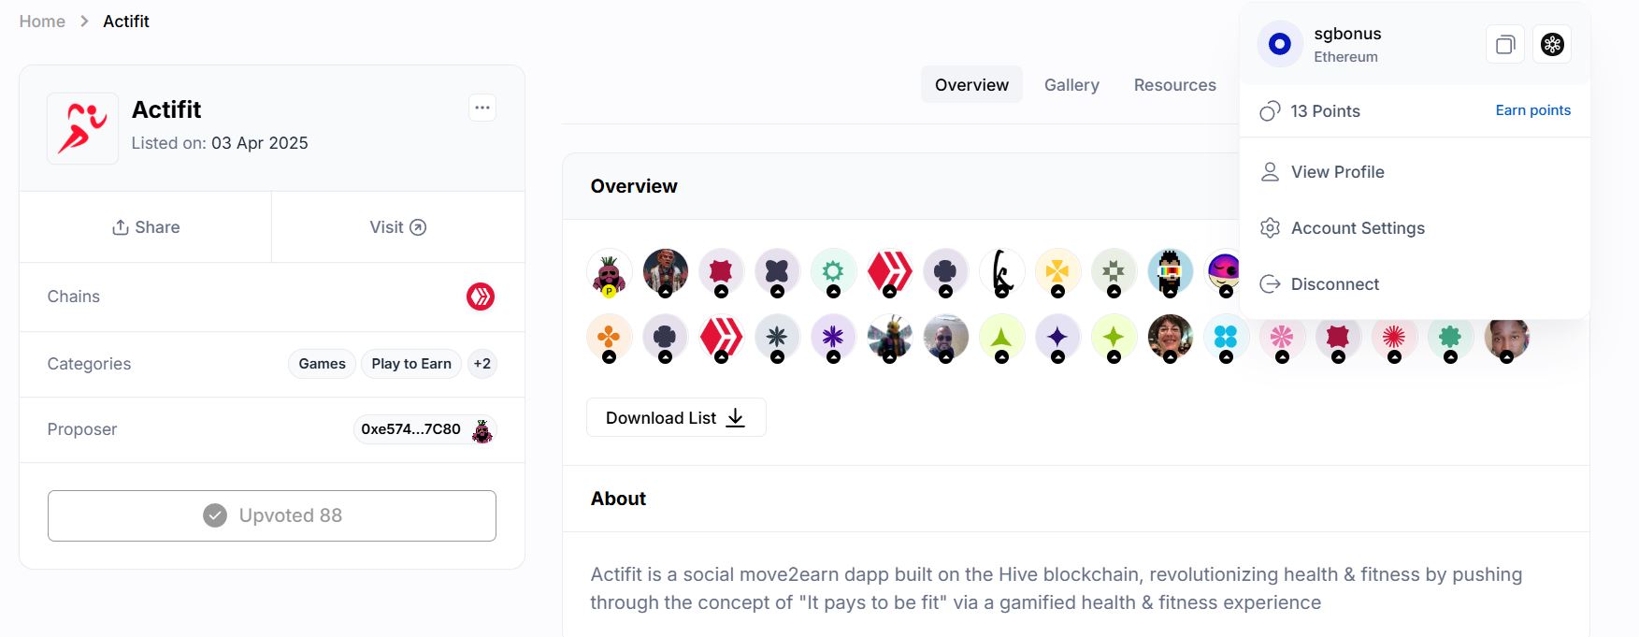
Task: Select the orange four-circle clover avatar
Action: tap(610, 339)
